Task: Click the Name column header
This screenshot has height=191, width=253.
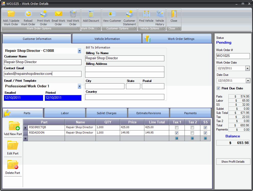Action: pyautogui.click(x=80, y=122)
